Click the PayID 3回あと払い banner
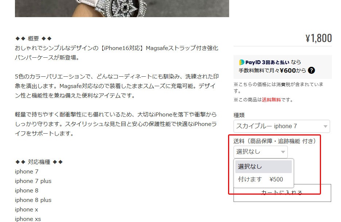 282,67
